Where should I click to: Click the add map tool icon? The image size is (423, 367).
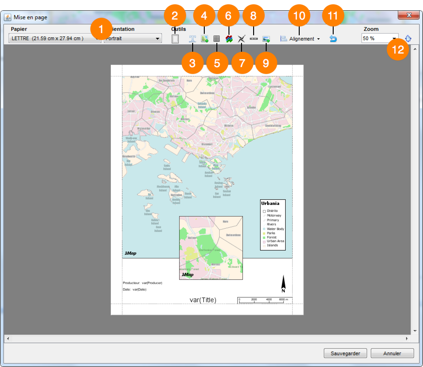pyautogui.click(x=204, y=39)
